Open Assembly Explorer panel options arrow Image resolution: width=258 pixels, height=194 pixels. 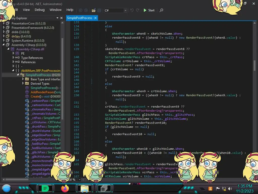point(57,18)
